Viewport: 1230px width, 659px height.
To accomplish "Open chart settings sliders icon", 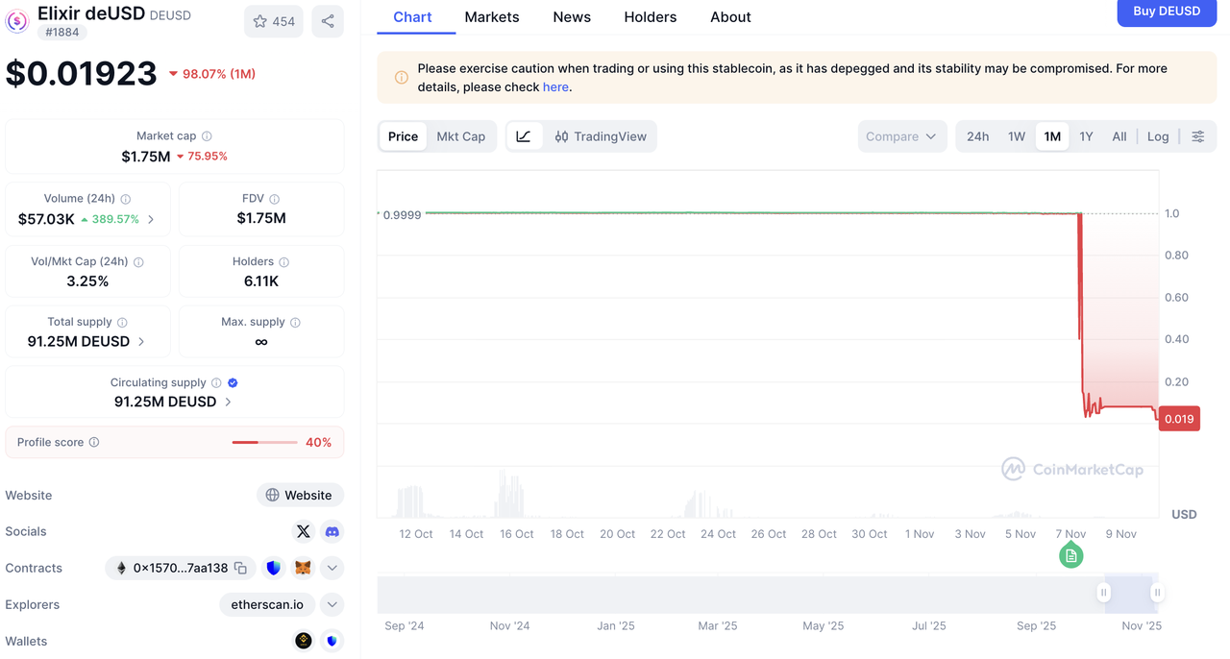I will (x=1197, y=136).
